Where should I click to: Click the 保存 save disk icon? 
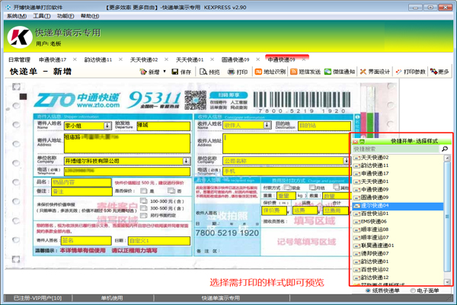tap(175, 72)
